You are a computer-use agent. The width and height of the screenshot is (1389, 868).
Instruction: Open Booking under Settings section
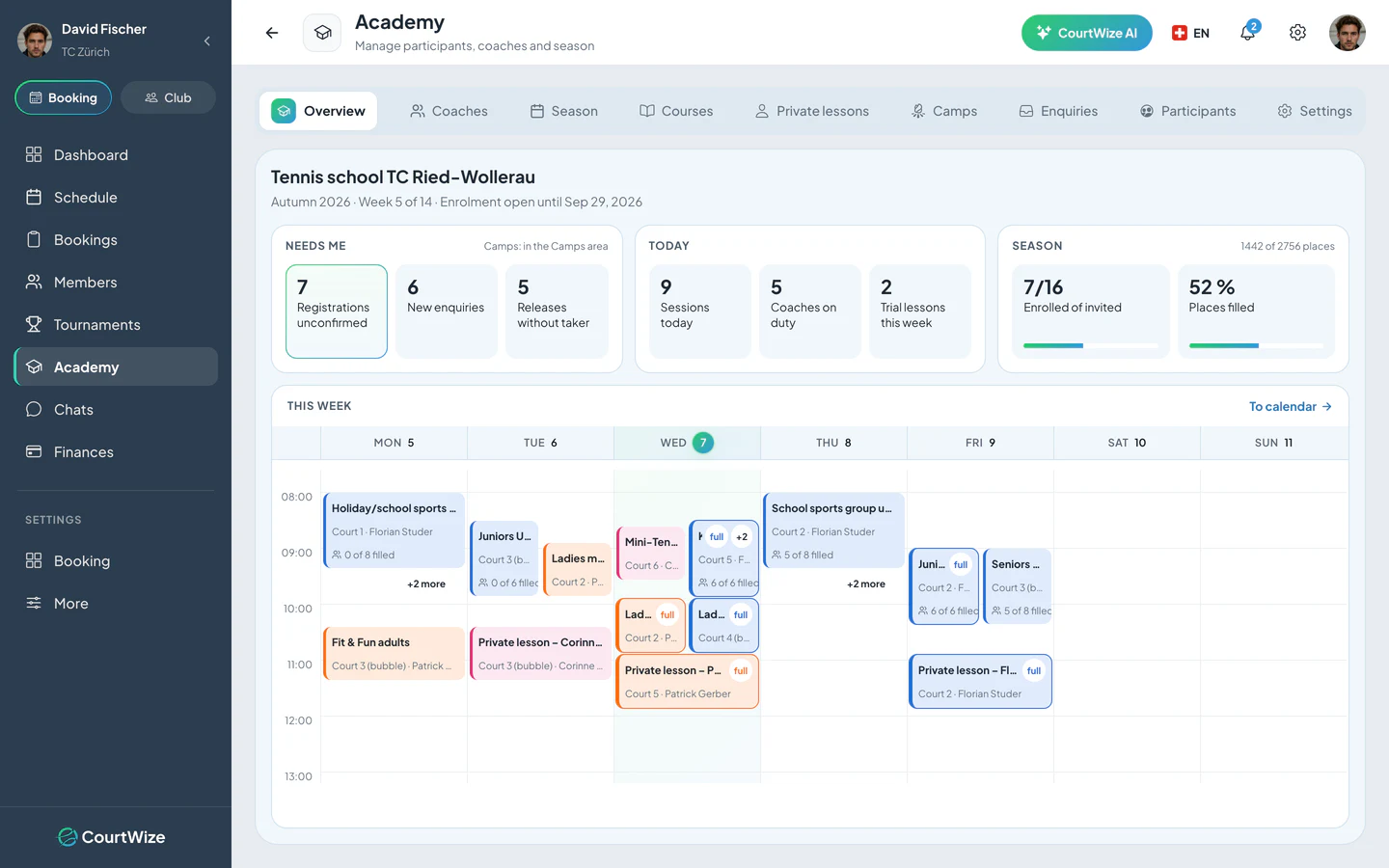tap(116, 560)
